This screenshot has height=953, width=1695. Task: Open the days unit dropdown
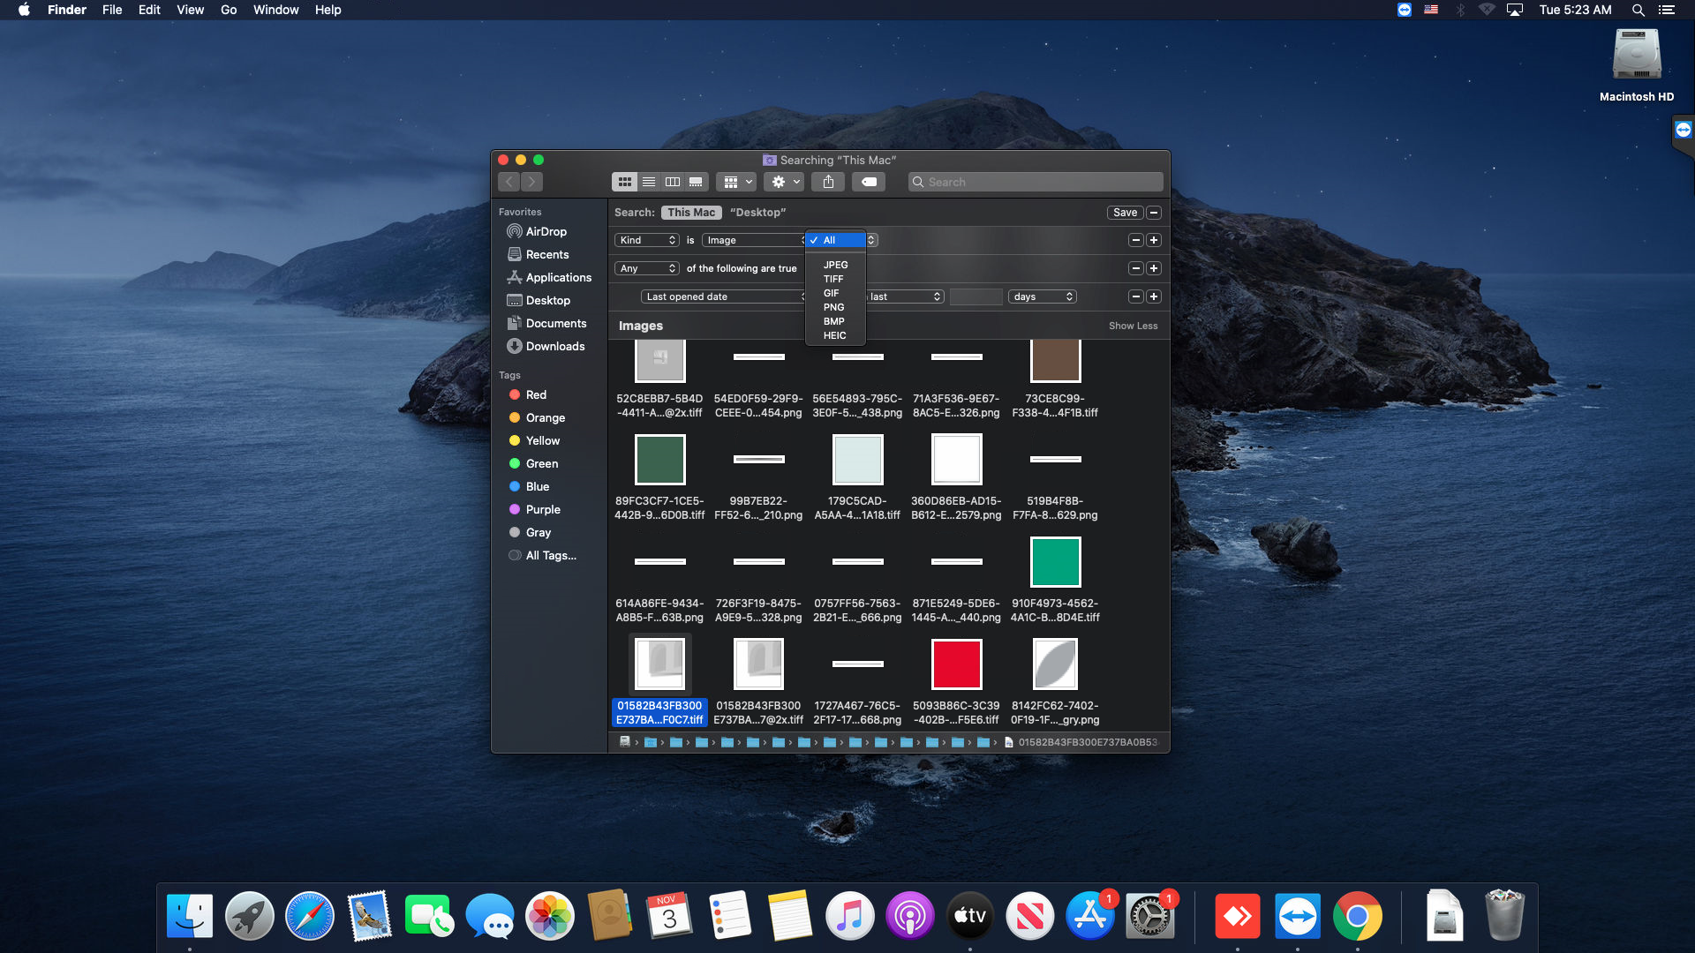[x=1043, y=296]
